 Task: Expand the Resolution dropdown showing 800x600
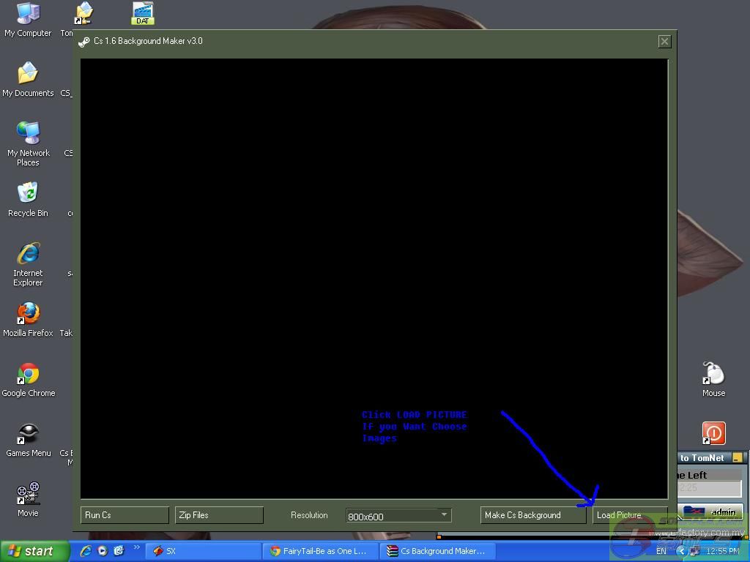click(x=443, y=515)
